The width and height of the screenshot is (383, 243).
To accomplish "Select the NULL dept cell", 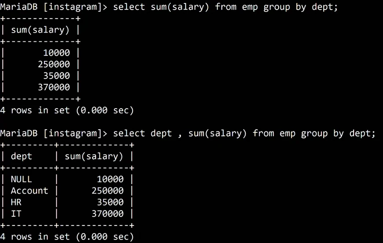I will coord(21,179).
